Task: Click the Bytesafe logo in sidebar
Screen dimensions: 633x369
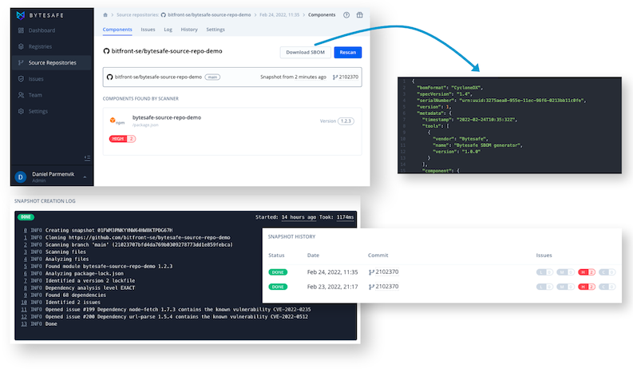Action: (40, 15)
